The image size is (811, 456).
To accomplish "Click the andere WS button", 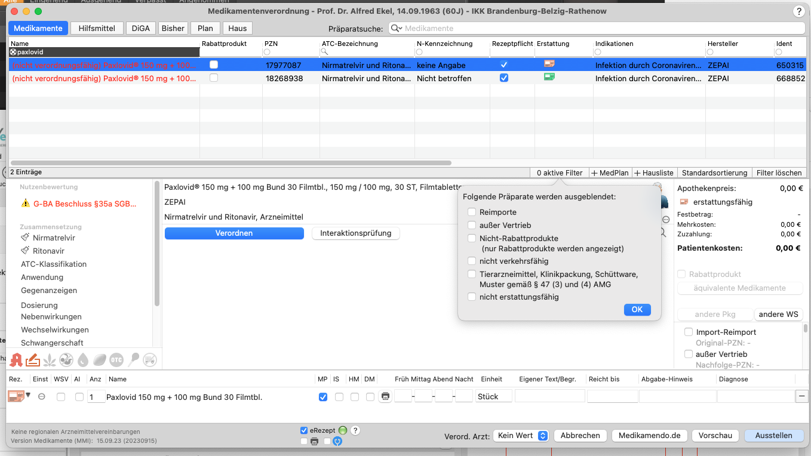I will (x=779, y=315).
